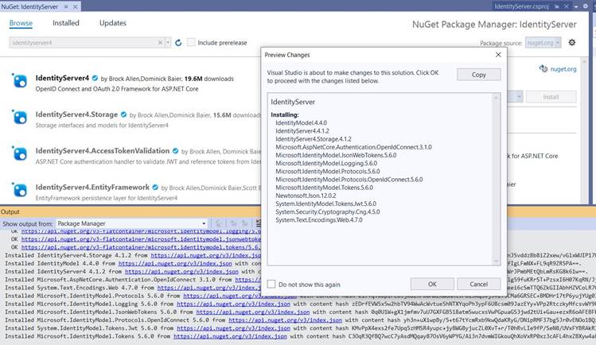This screenshot has width=596, height=345.
Task: Click the Output panel title
Action: point(10,211)
